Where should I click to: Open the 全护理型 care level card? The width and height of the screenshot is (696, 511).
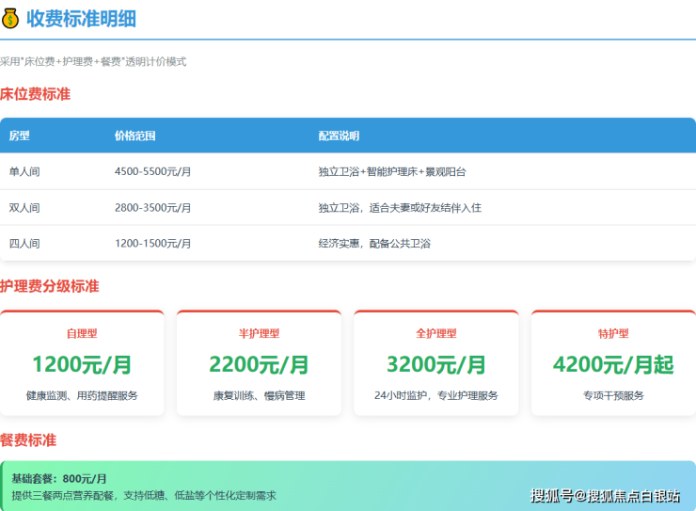coord(435,363)
